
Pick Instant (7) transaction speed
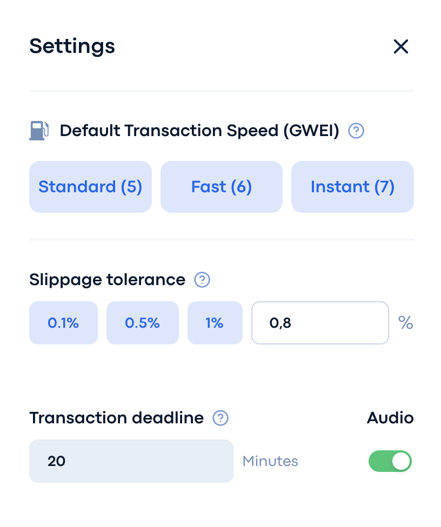click(352, 187)
